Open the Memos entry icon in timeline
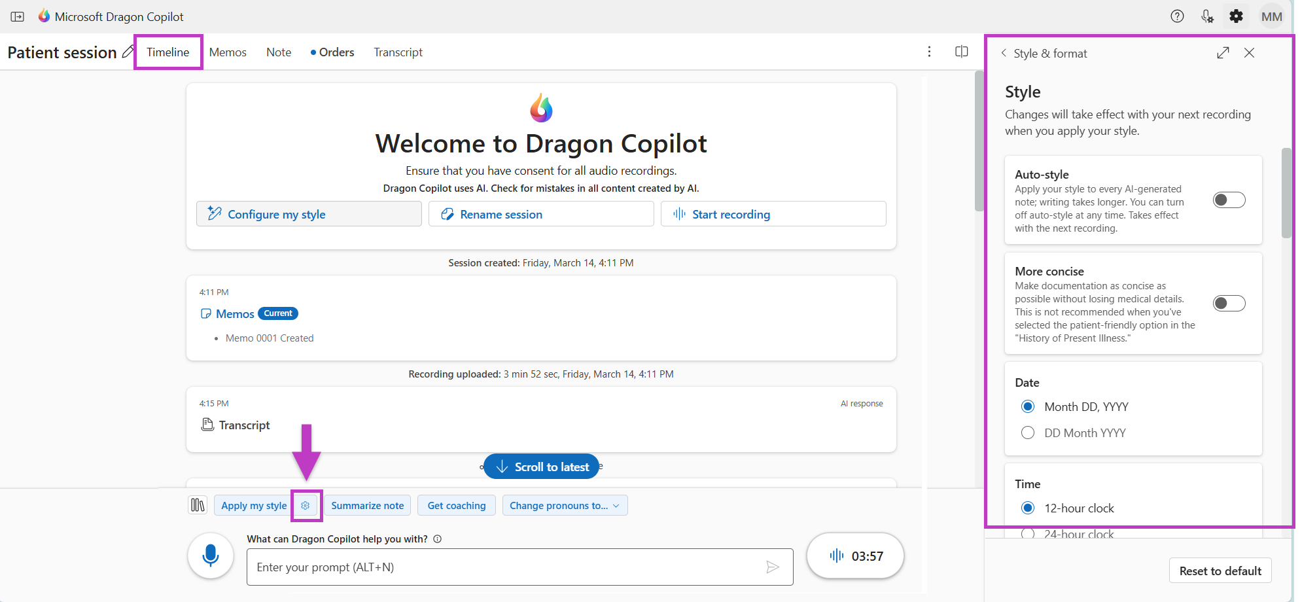 click(x=206, y=314)
